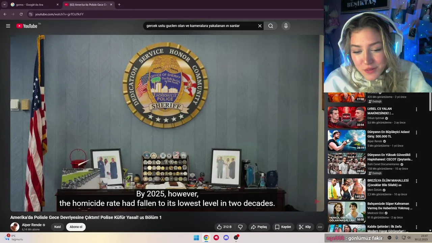Open the options menu for Dünyanın En Büyüleyici Adası
Screen dimensions: 432x243
pyautogui.click(x=416, y=133)
